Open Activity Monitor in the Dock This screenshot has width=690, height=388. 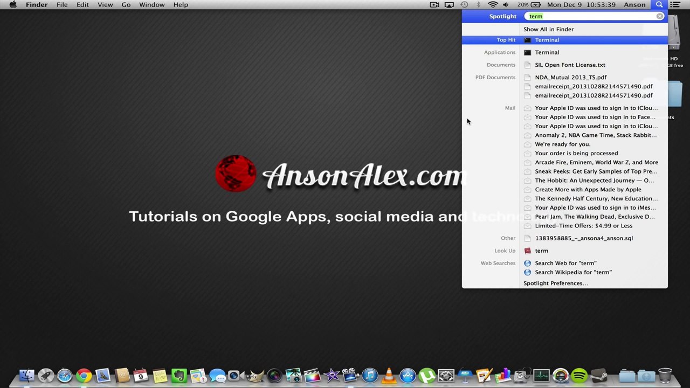click(x=541, y=376)
